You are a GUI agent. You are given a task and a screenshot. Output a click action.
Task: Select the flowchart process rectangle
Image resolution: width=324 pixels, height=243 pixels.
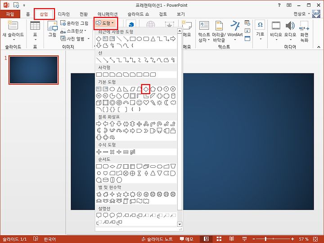point(99,166)
